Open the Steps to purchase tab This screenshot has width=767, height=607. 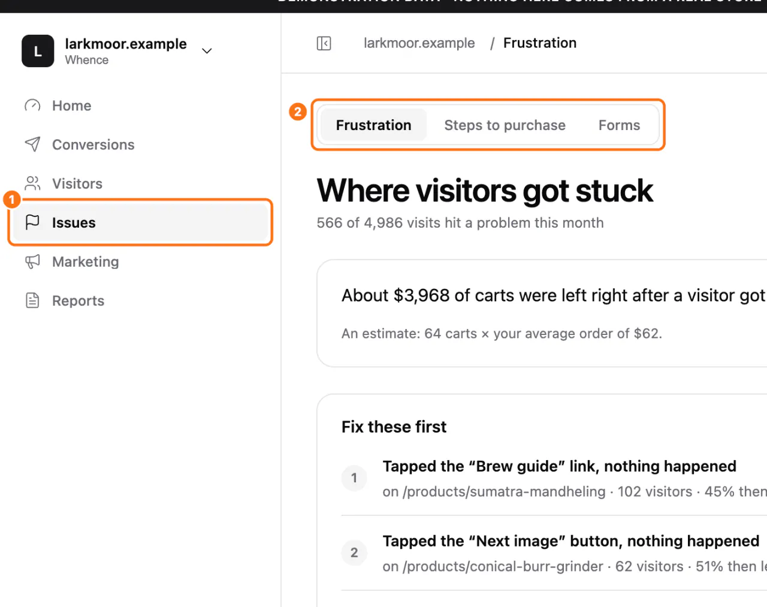[x=505, y=125]
